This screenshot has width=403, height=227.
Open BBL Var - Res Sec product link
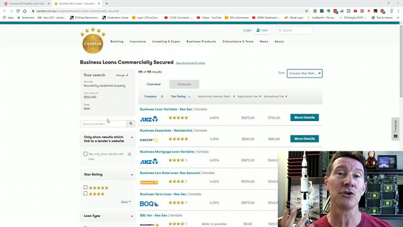pyautogui.click(x=154, y=216)
